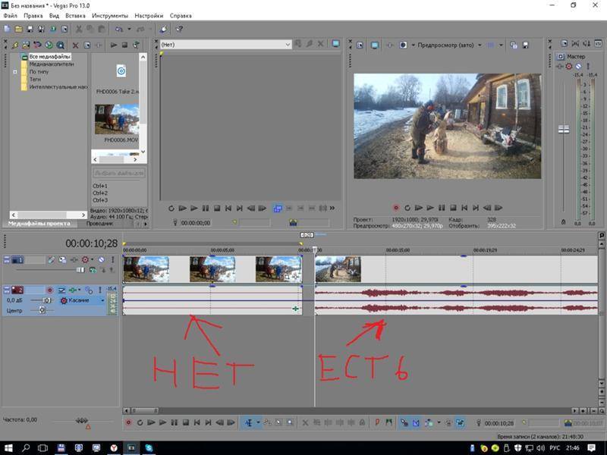Click Record button in timeline transport
Viewport: 607px width, 455px height.
pyautogui.click(x=128, y=422)
